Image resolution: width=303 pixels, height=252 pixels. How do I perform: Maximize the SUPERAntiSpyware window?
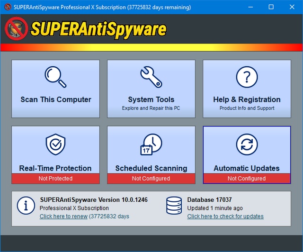tap(271, 7)
